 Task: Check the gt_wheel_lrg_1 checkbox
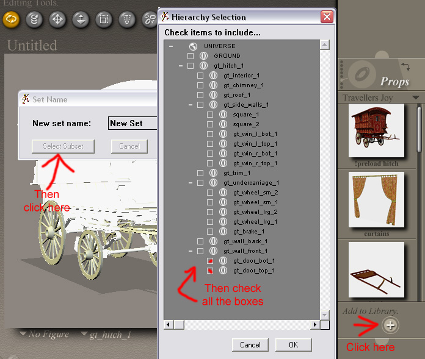(210, 222)
